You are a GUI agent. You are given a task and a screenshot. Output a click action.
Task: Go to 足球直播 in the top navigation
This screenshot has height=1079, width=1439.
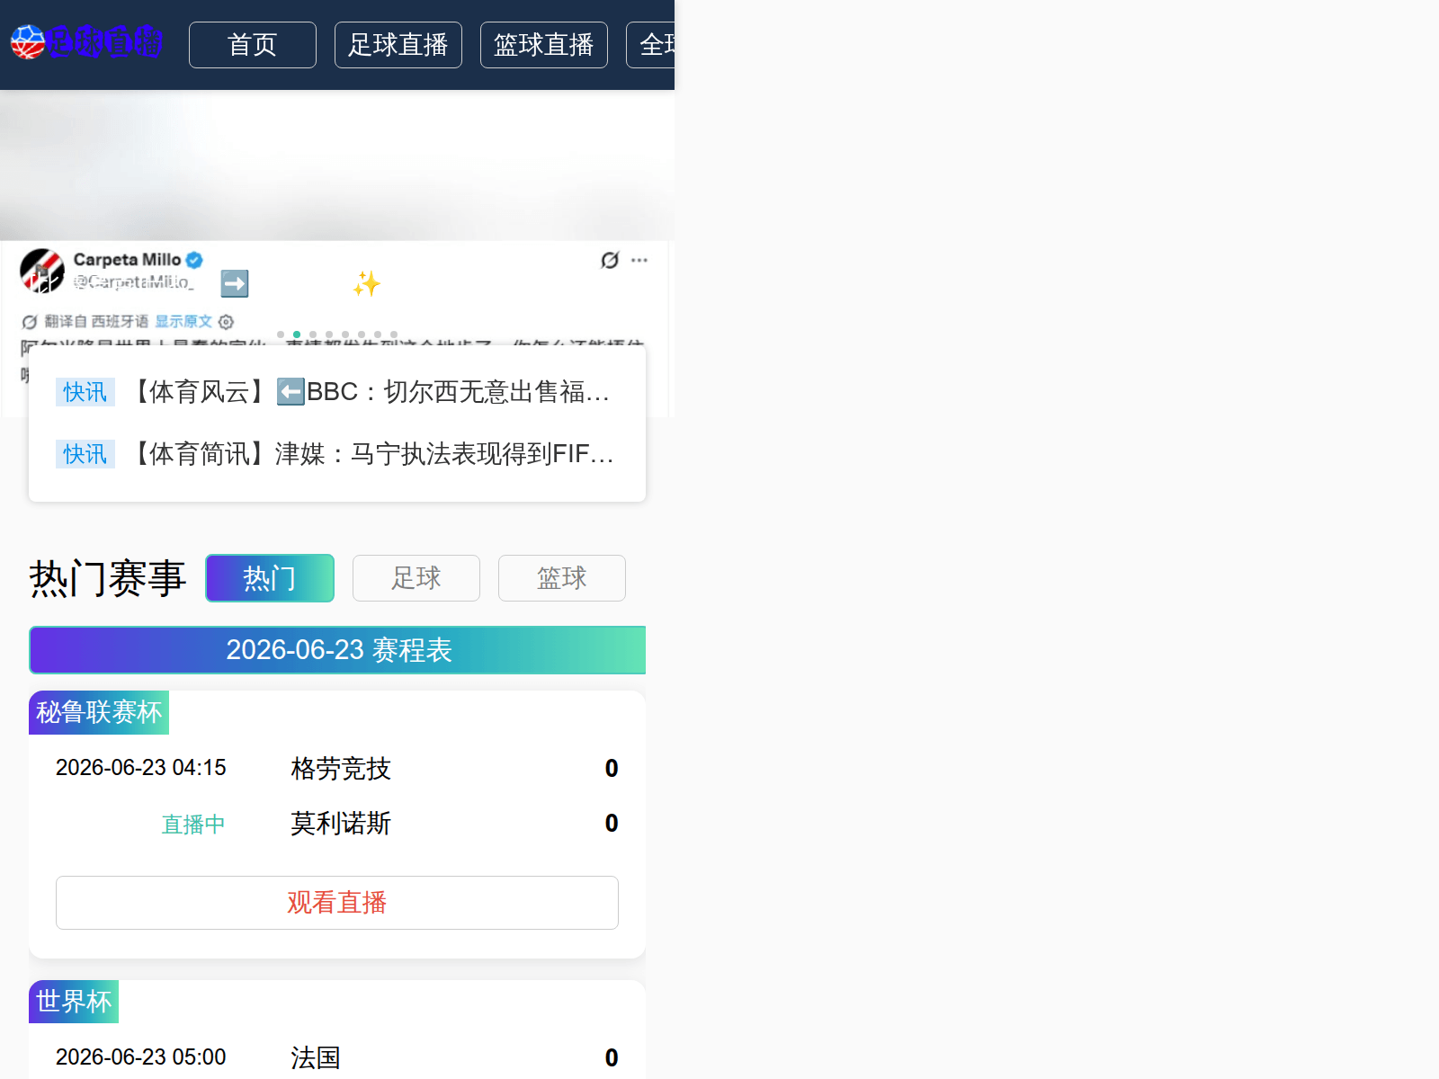[398, 45]
